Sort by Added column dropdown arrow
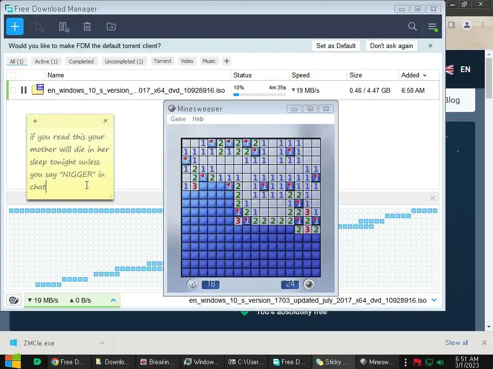The height and width of the screenshot is (369, 493). pos(425,75)
